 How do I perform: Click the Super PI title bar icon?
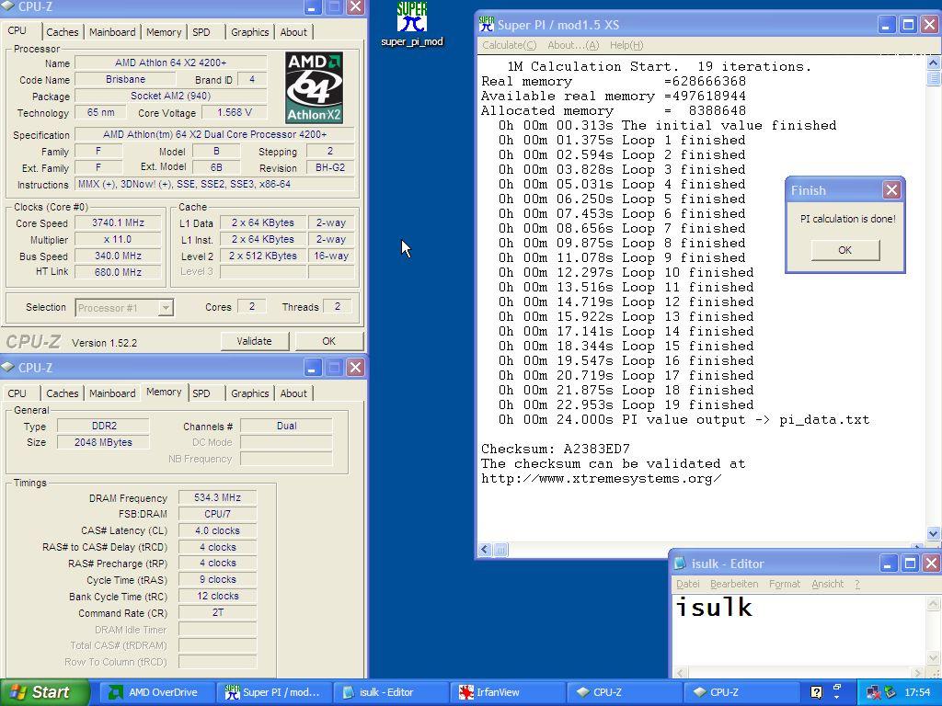486,24
